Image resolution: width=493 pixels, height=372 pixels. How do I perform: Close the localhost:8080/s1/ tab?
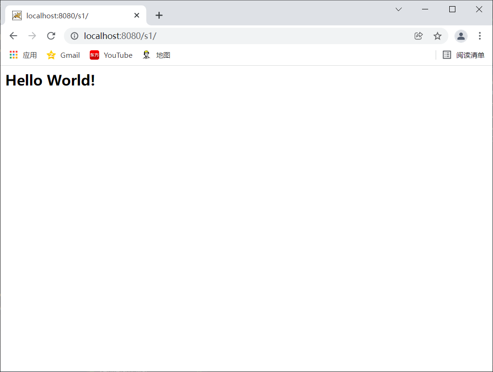coord(137,15)
